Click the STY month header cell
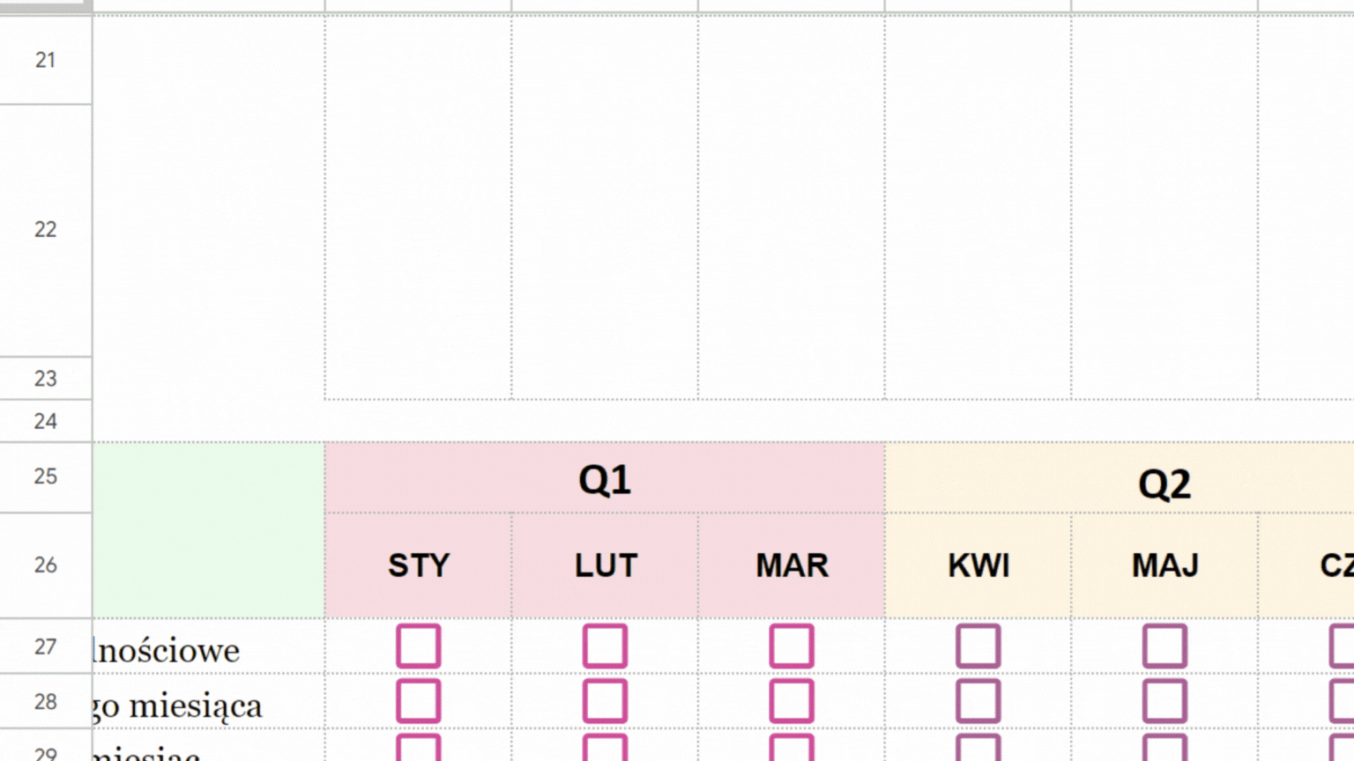Image resolution: width=1354 pixels, height=761 pixels. (x=418, y=565)
